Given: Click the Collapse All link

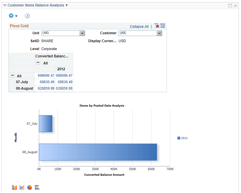Looking at the screenshot, I should click(x=139, y=26).
